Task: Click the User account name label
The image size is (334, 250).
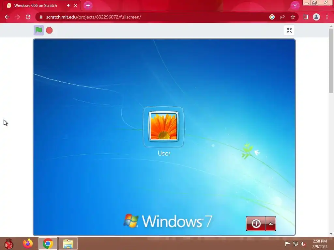Action: tap(164, 153)
